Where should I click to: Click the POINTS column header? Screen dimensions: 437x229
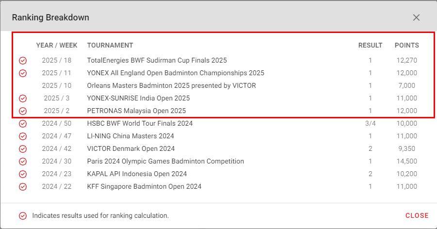click(x=407, y=45)
